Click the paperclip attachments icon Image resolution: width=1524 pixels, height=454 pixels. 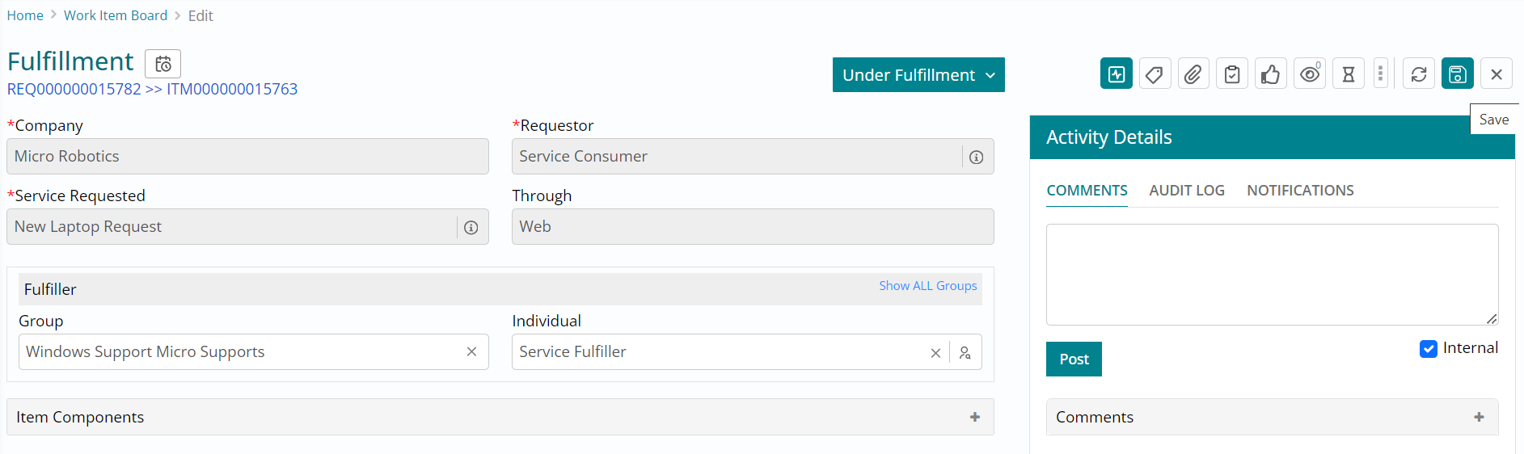pos(1193,74)
